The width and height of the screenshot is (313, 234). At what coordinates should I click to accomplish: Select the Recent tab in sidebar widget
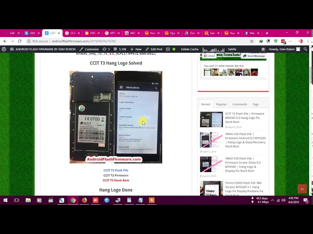[x=206, y=104]
